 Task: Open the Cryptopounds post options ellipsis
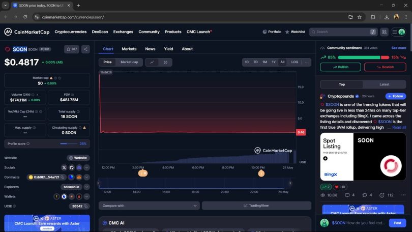(403, 195)
